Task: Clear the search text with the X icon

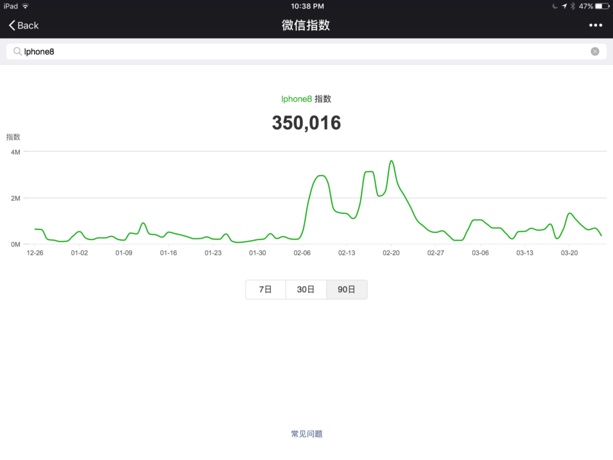Action: point(594,52)
